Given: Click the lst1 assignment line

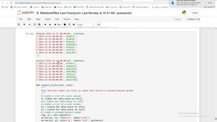Looking at the screenshot, I should click(60, 34).
